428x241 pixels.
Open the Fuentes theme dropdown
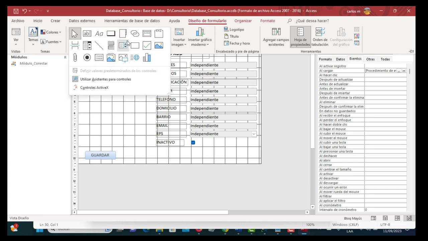(x=51, y=42)
